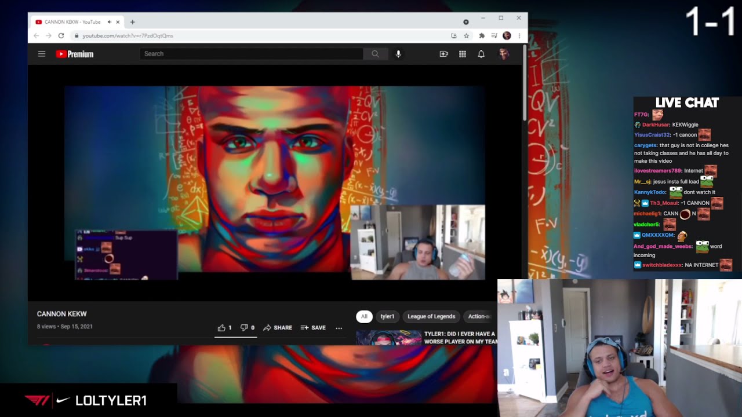The height and width of the screenshot is (417, 742).
Task: Select the League of Legends chip
Action: (x=431, y=316)
